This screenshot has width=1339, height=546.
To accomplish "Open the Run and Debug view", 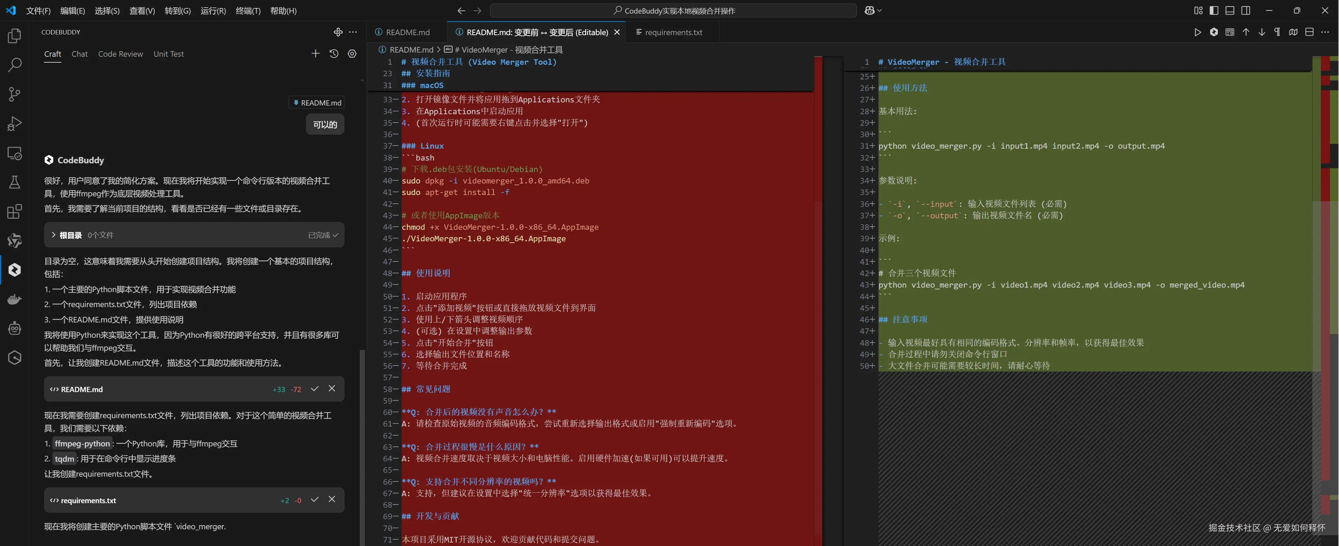I will click(x=15, y=124).
